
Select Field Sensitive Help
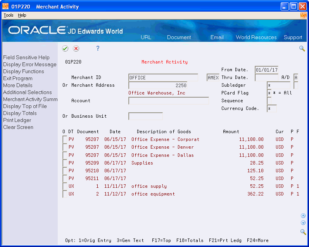pyautogui.click(x=26, y=57)
